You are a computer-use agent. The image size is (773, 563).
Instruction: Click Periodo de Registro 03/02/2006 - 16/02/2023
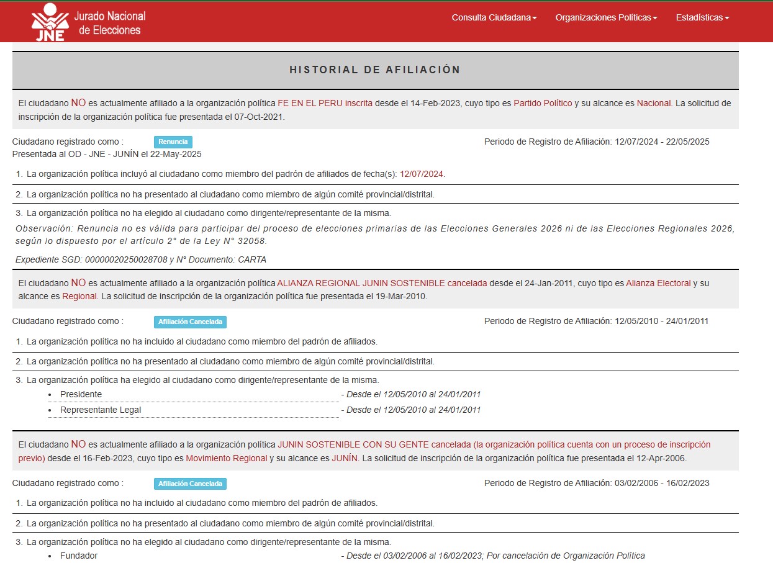[597, 483]
